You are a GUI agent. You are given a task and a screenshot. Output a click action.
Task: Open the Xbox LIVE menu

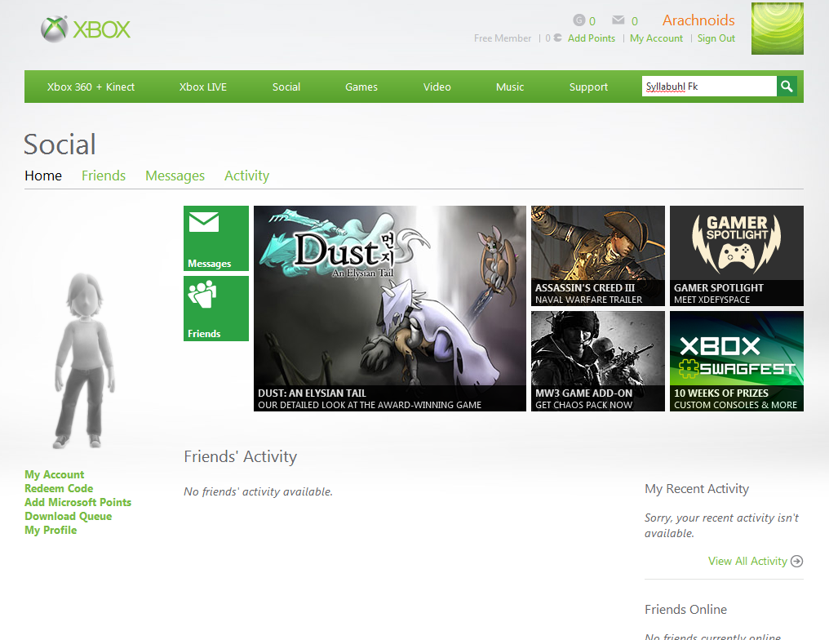pos(202,87)
